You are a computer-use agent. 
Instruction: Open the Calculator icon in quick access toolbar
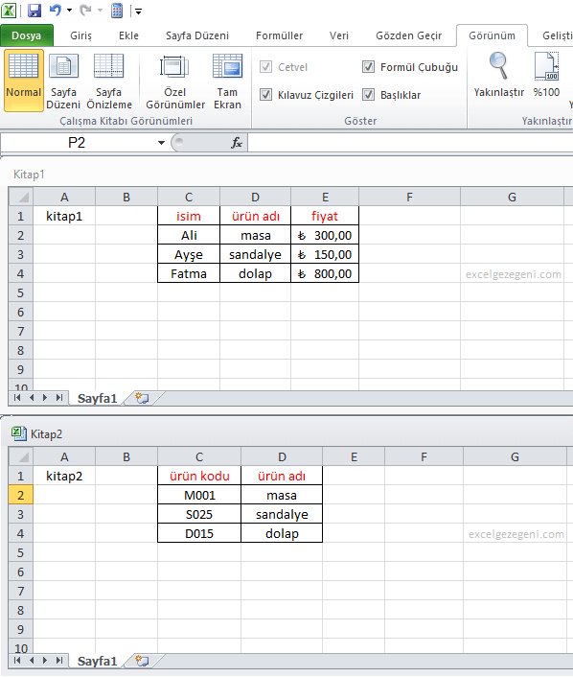(x=117, y=11)
